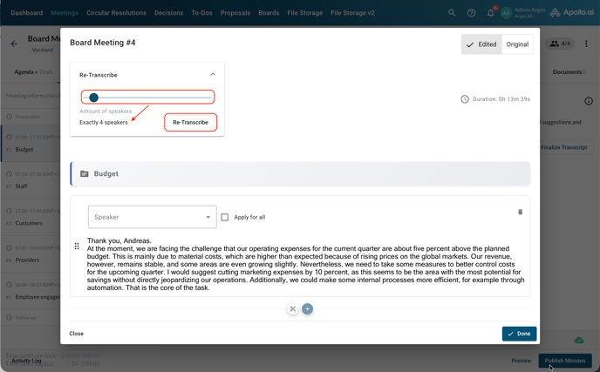600x372 pixels.
Task: Collapse the Re-Transcribe panel
Action: [x=213, y=75]
